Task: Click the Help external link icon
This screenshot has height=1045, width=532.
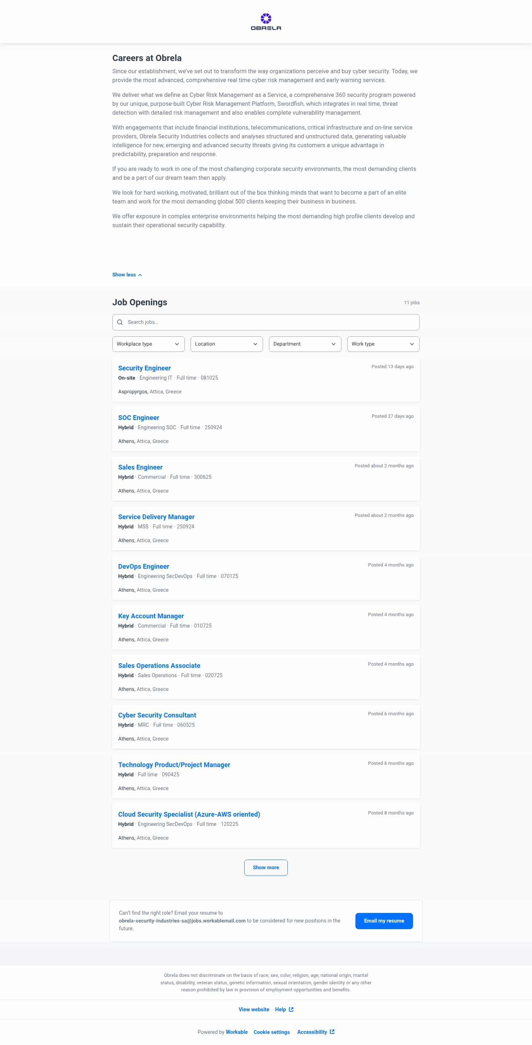Action: pos(291,1009)
